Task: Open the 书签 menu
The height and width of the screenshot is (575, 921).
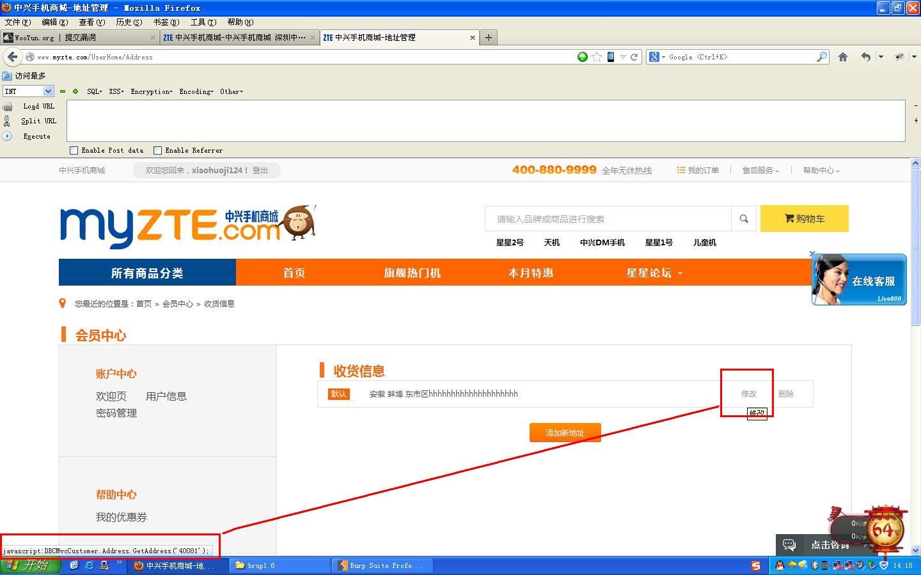Action: click(x=166, y=22)
